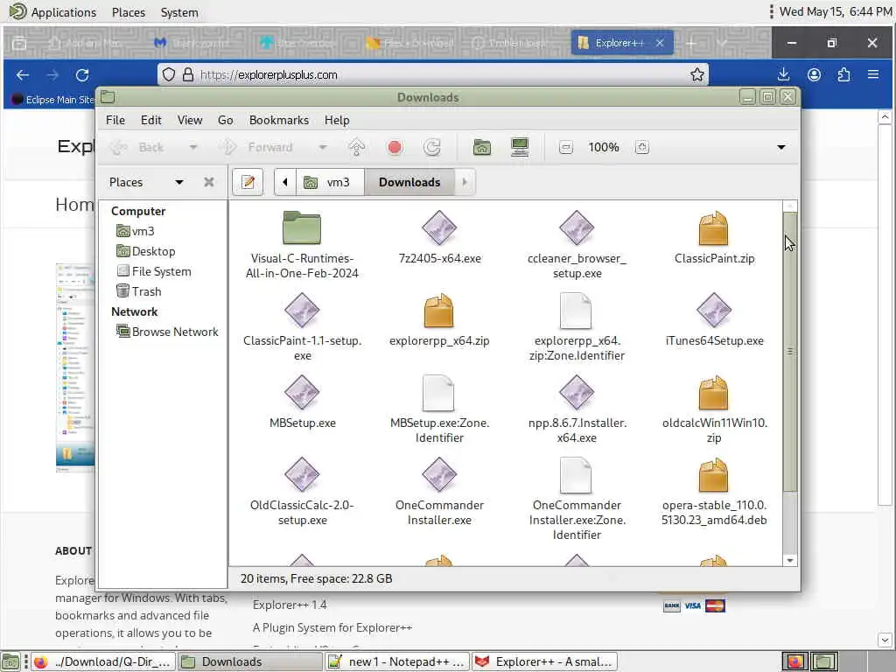This screenshot has height=672, width=896.
Task: Select the ClassicPaint.zip archive icon
Action: click(x=713, y=227)
